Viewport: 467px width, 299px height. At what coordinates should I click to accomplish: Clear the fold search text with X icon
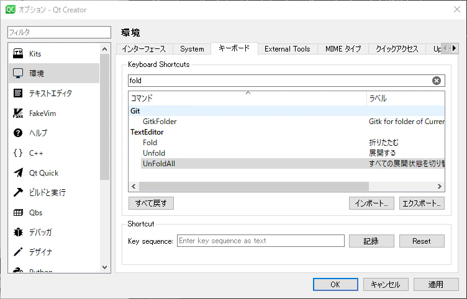[437, 81]
